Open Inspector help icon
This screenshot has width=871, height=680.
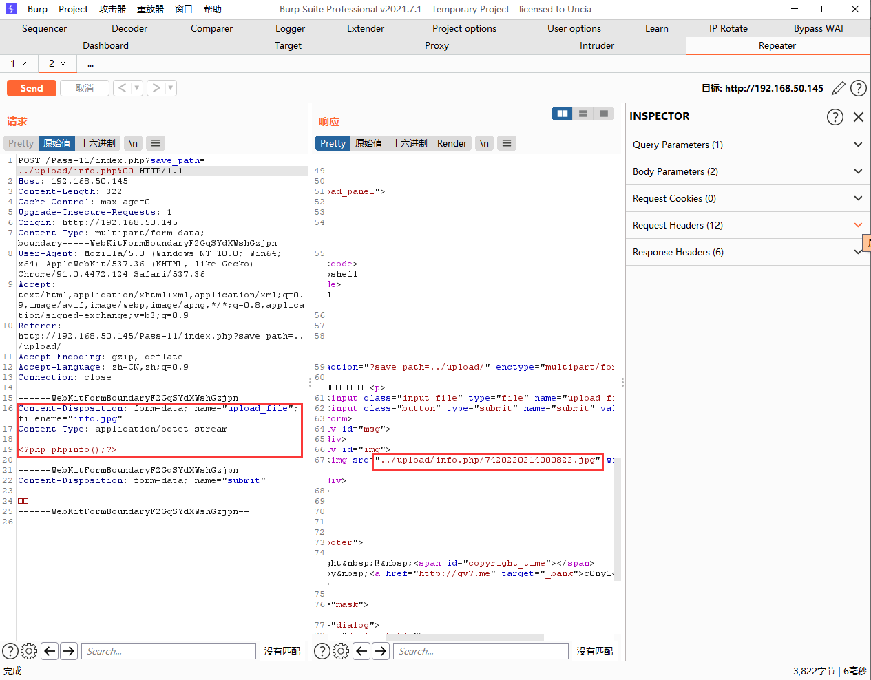click(x=835, y=116)
